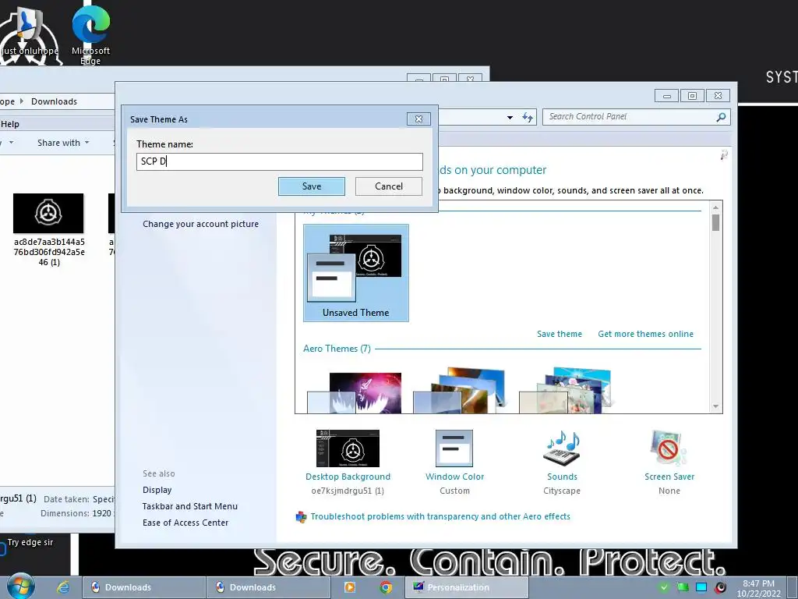Open the Share with dropdown in Explorer
Image resolution: width=798 pixels, height=599 pixels.
tap(63, 144)
